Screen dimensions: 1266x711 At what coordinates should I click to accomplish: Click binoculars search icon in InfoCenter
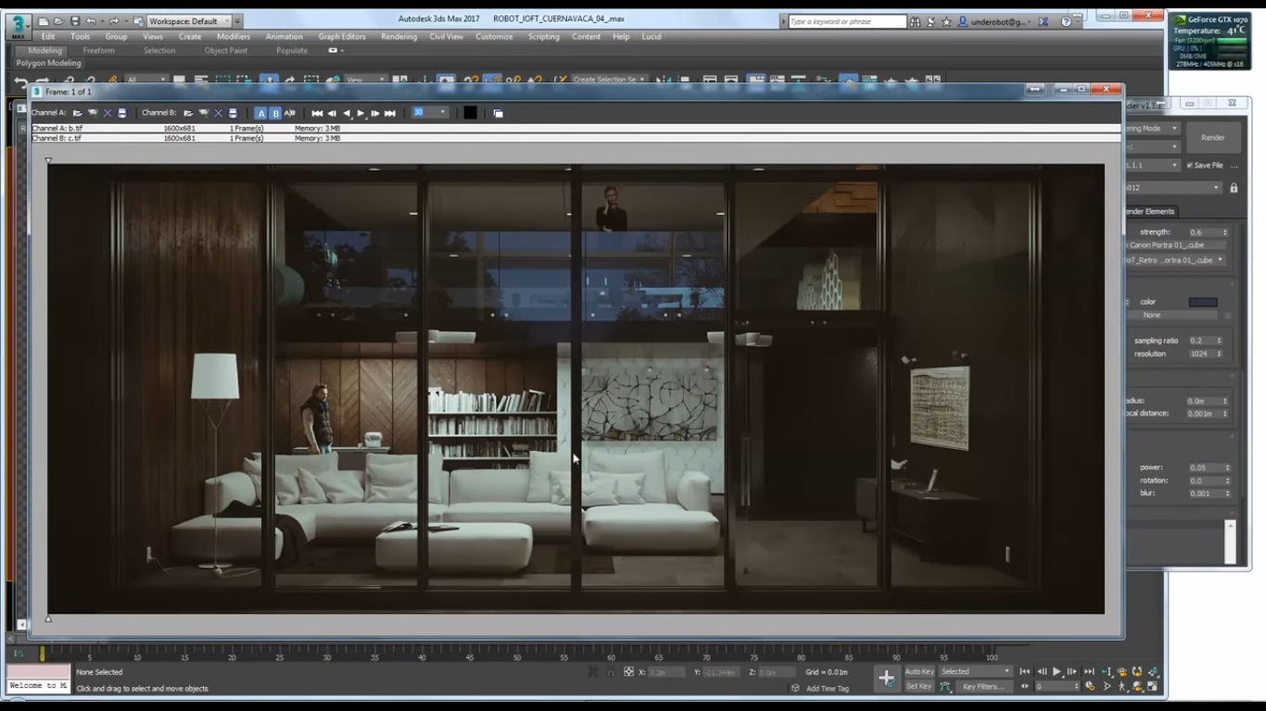point(916,21)
